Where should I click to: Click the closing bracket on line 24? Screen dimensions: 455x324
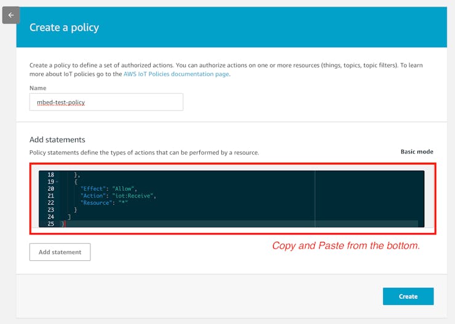coord(69,217)
